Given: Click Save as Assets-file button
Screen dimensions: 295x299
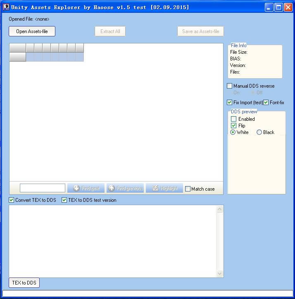Looking at the screenshot, I should [x=200, y=31].
